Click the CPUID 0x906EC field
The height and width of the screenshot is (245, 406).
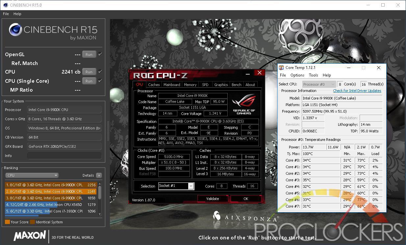point(313,131)
